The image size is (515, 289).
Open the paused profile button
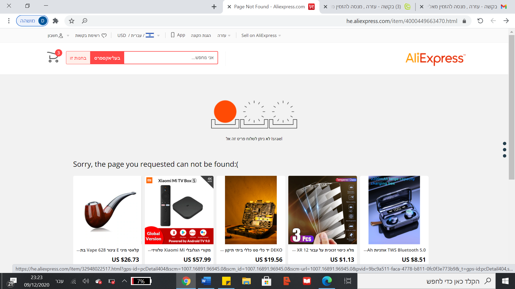click(x=32, y=21)
